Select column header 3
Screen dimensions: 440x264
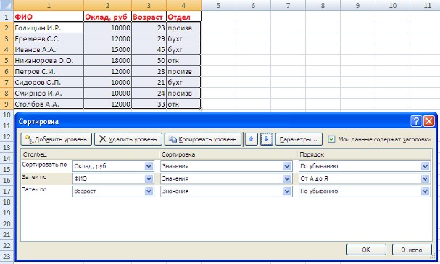click(149, 5)
